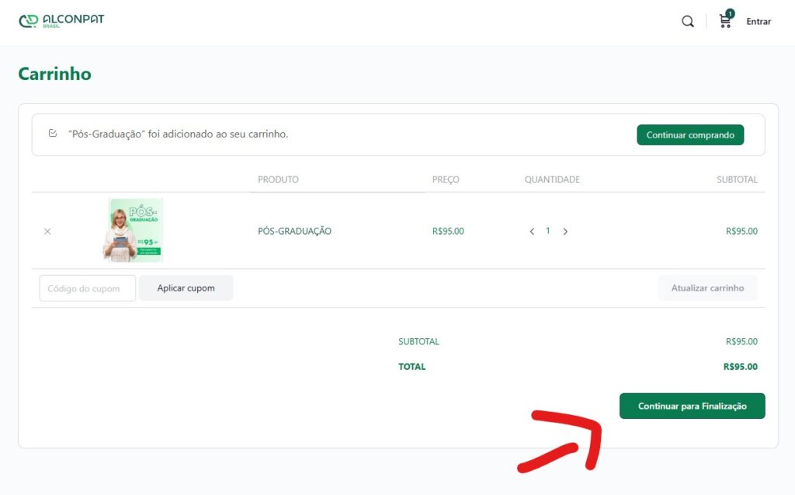Focus the Código do cupom field
This screenshot has width=795, height=495.
(87, 288)
